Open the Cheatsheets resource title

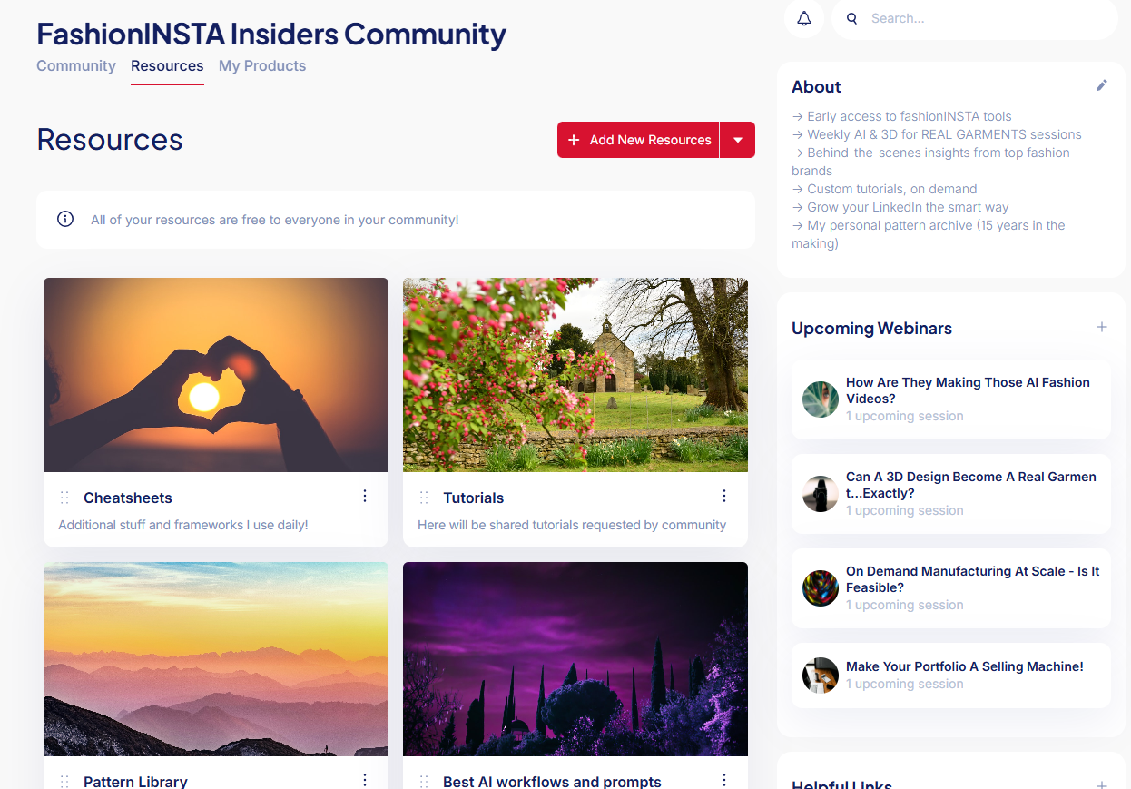tap(128, 498)
